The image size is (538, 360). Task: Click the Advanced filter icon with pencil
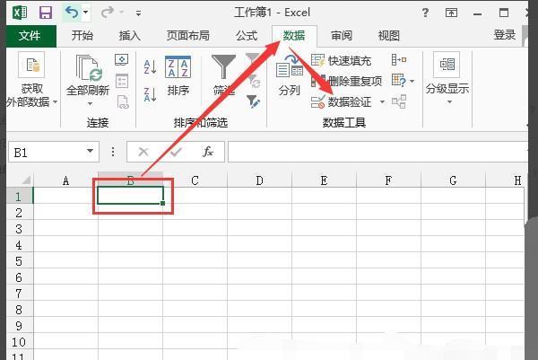tap(253, 101)
